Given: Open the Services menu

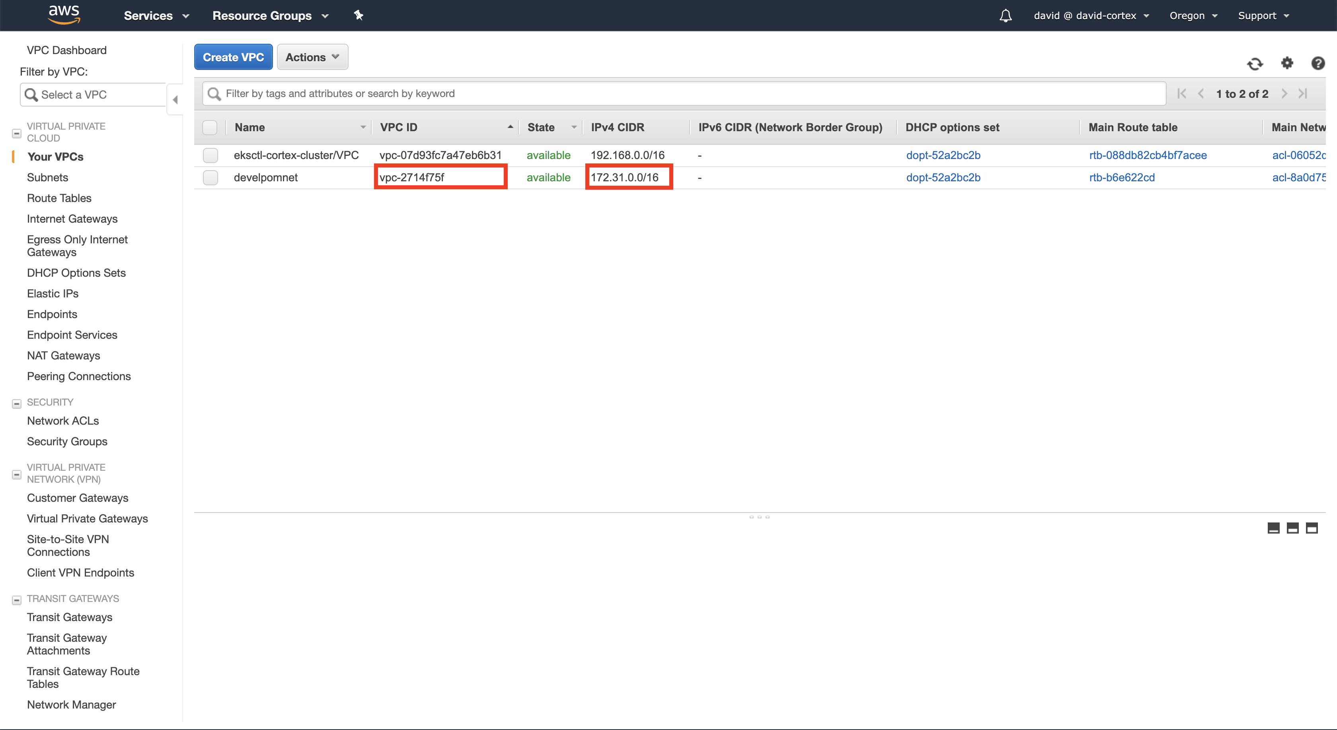Looking at the screenshot, I should [156, 16].
